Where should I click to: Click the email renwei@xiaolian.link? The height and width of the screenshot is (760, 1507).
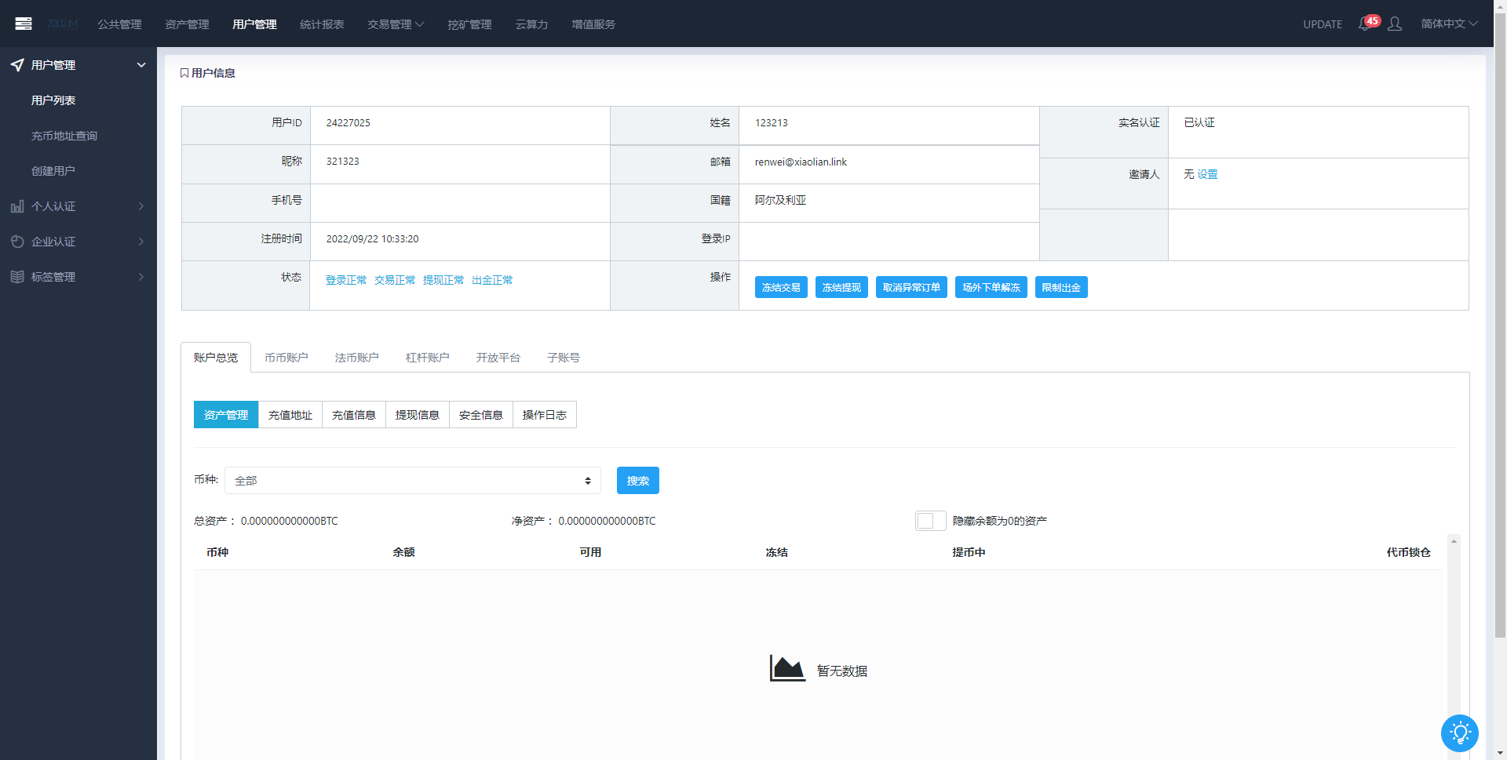[x=801, y=162]
